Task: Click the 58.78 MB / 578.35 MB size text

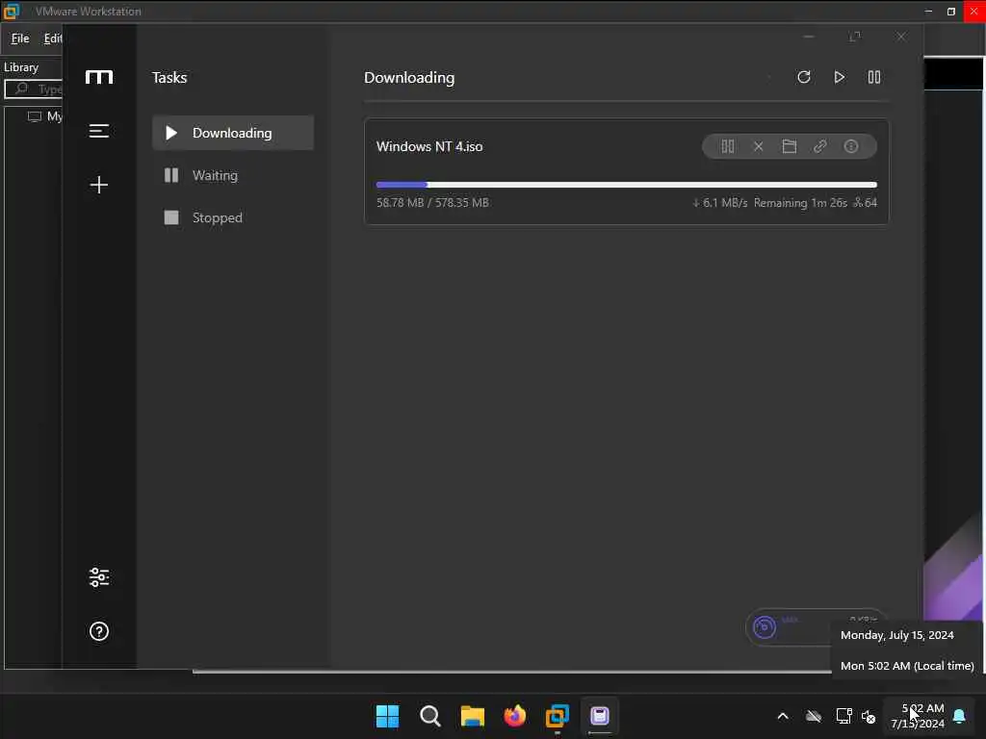Action: (x=432, y=202)
